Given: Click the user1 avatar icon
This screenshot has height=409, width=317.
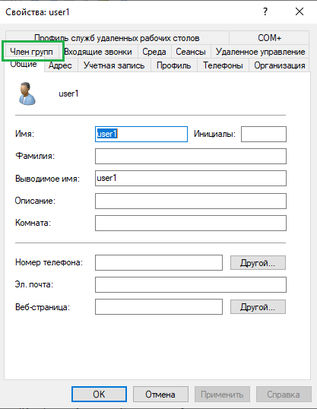Looking at the screenshot, I should coord(27,94).
